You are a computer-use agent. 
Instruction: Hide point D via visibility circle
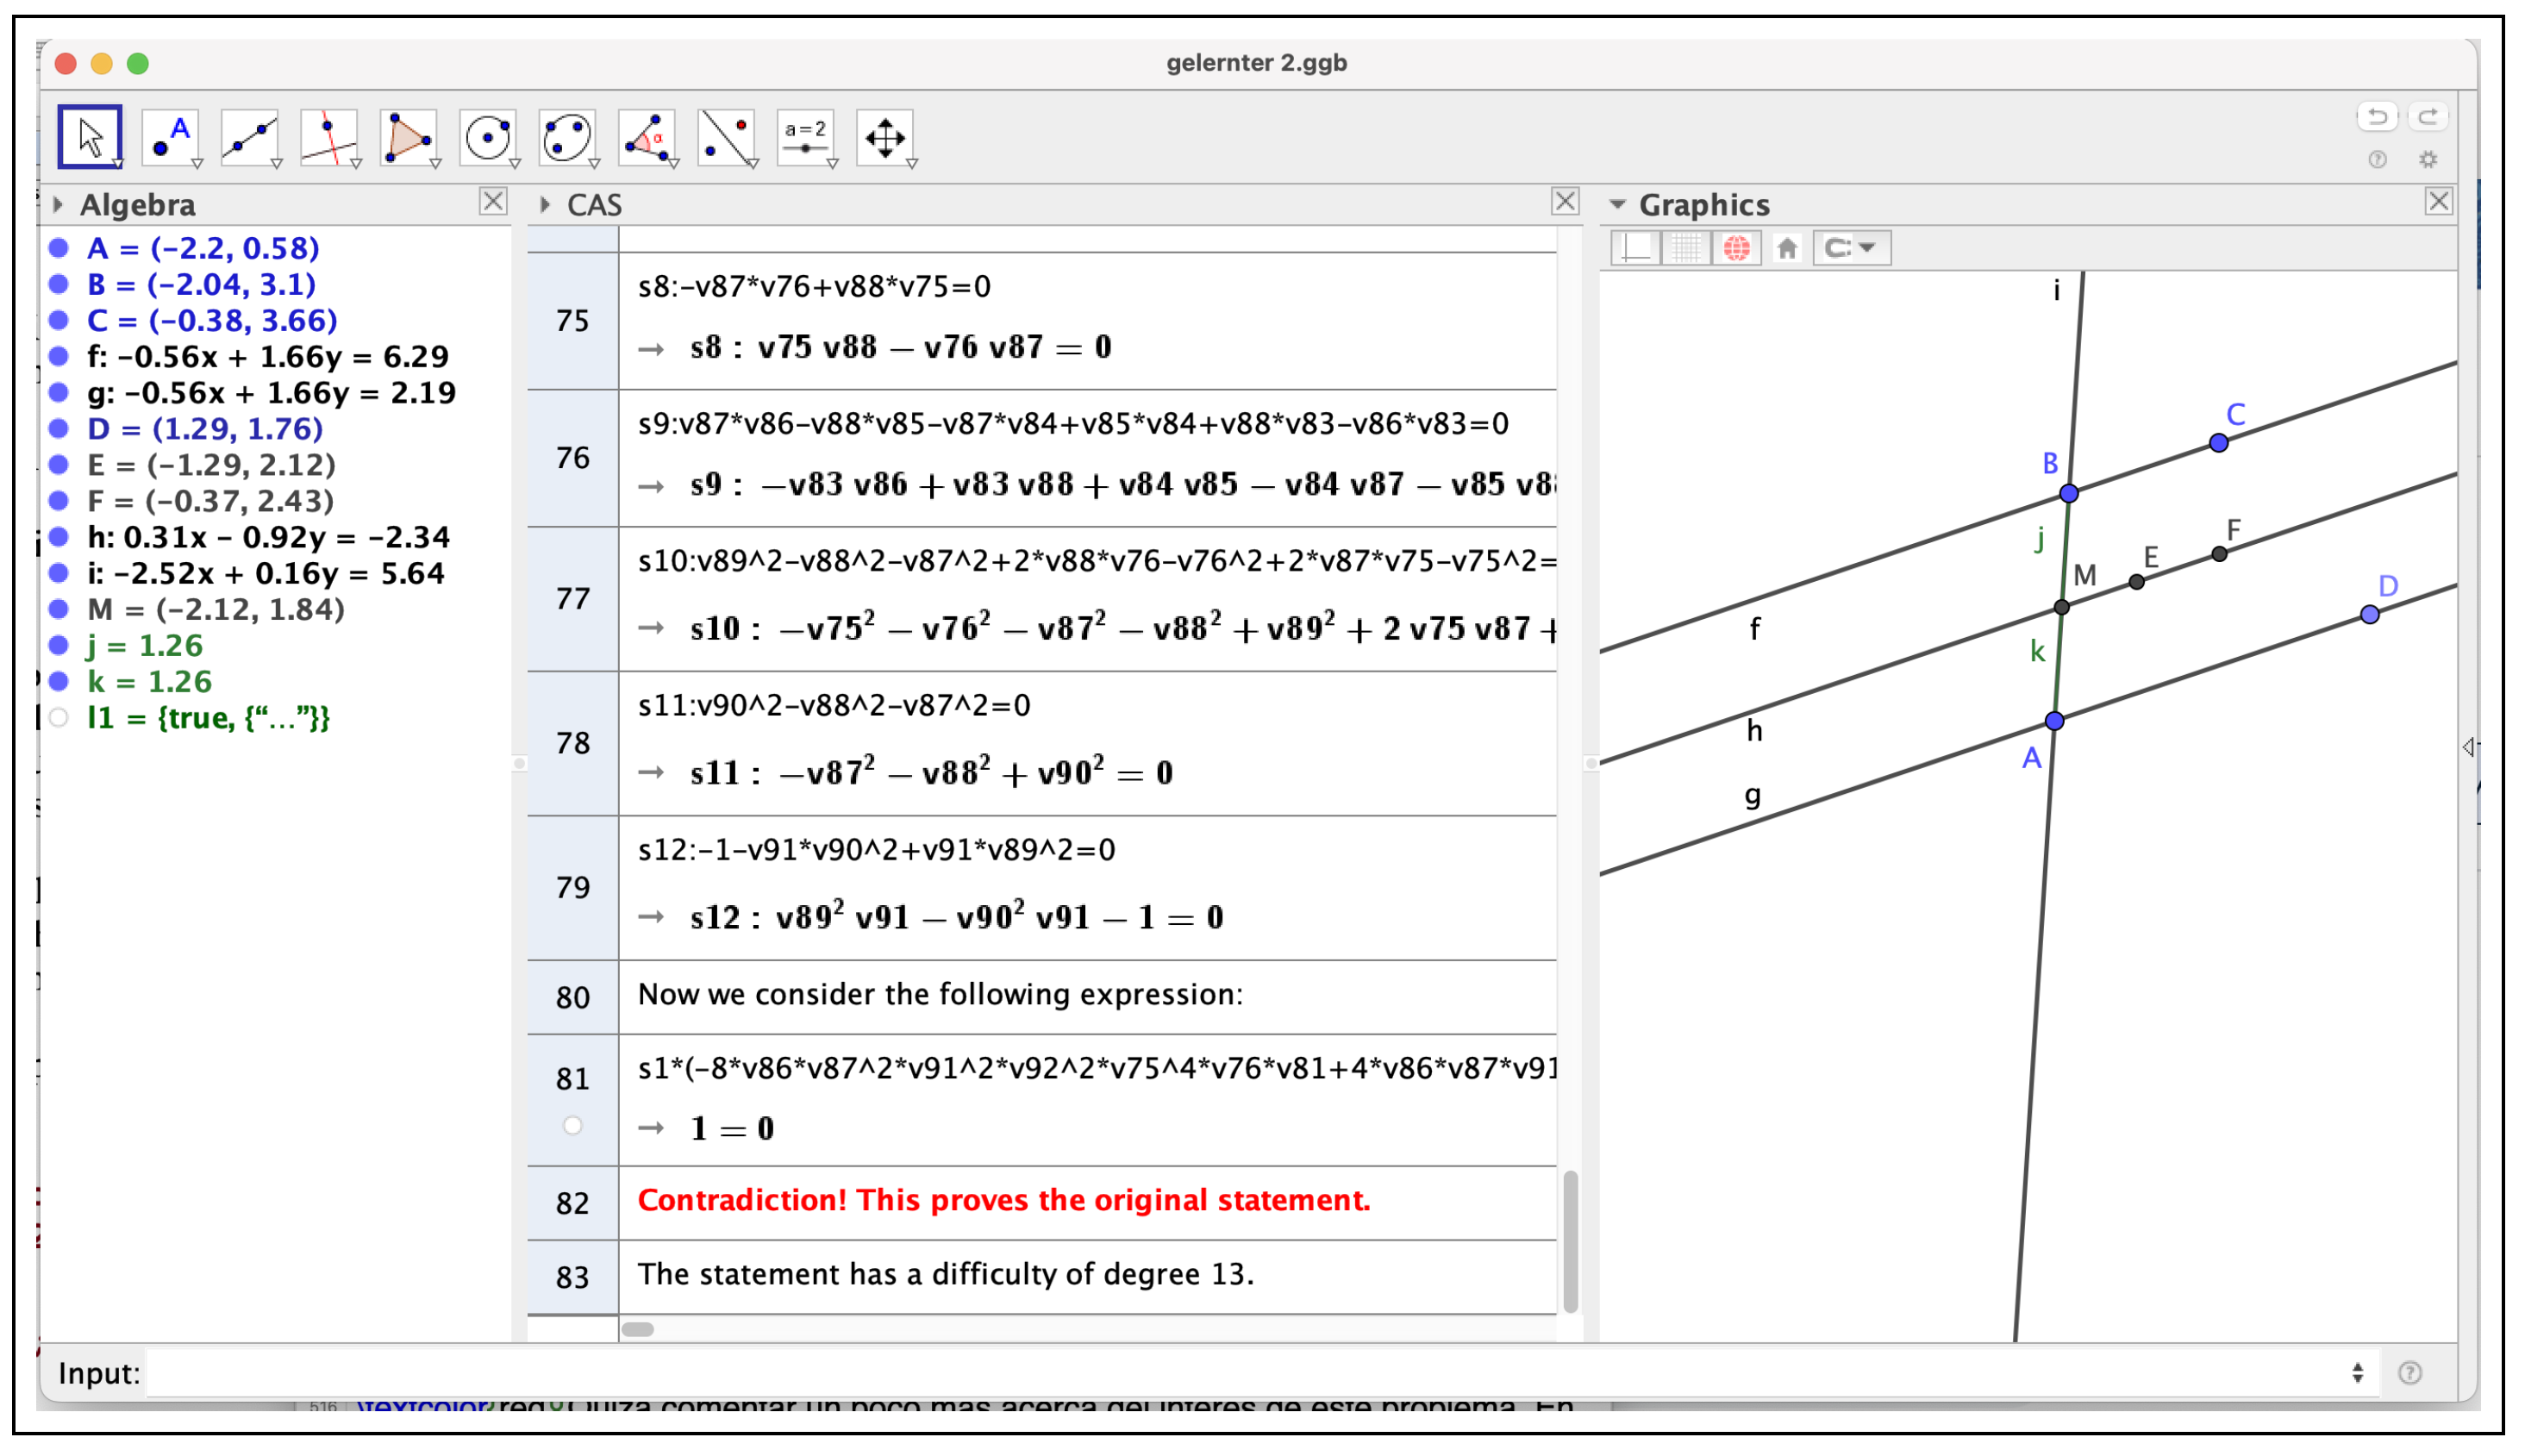tap(59, 429)
